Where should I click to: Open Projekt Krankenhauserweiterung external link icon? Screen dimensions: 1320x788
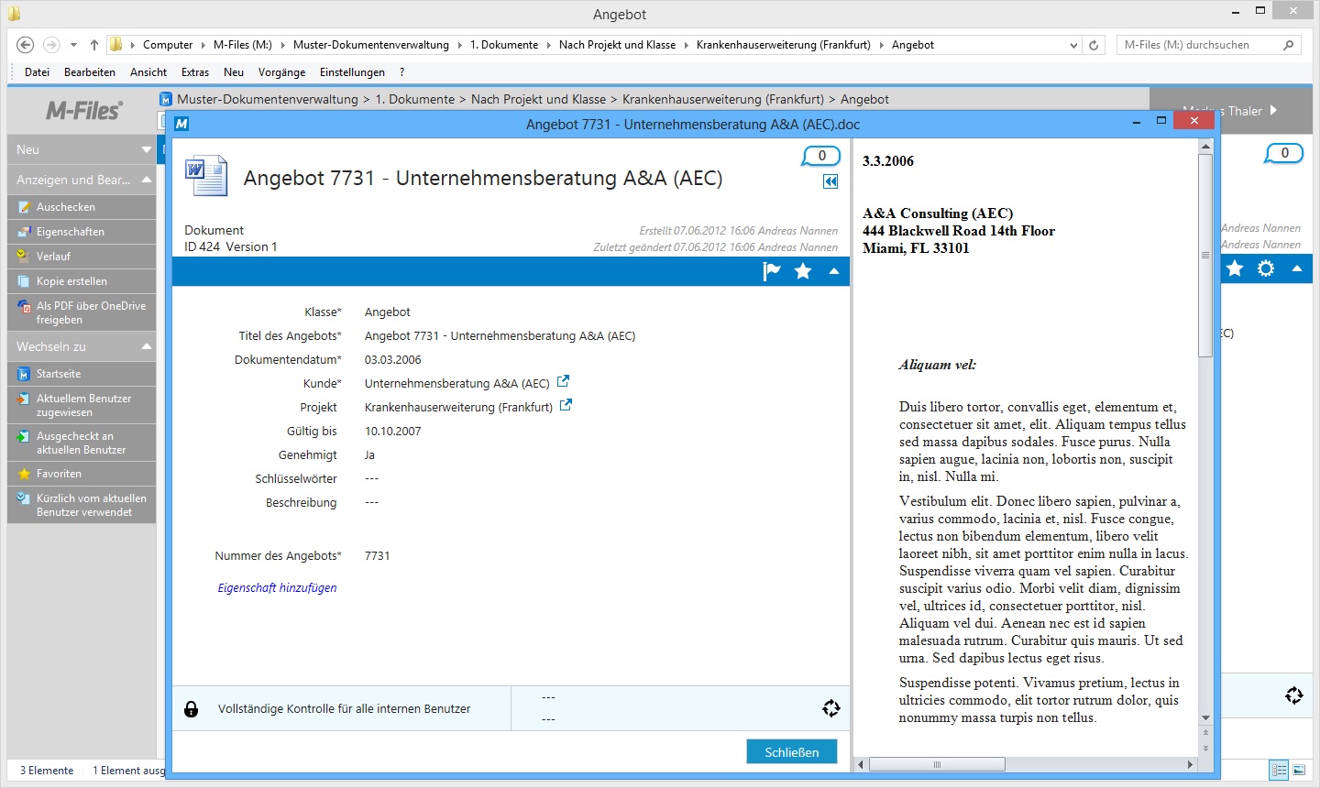point(566,405)
